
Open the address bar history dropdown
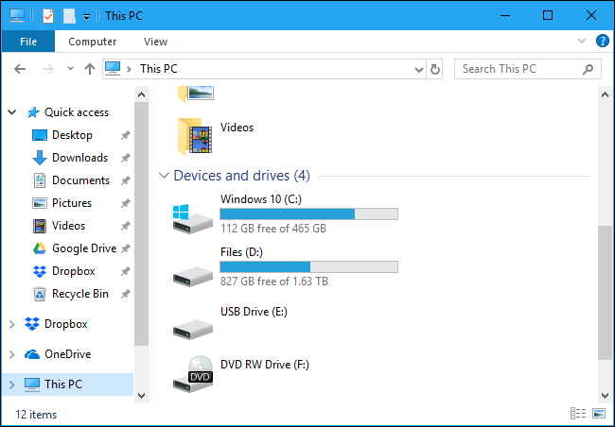[419, 69]
